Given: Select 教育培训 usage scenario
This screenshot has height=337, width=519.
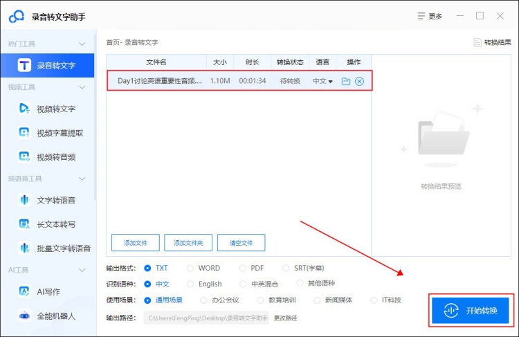Looking at the screenshot, I should [x=260, y=300].
